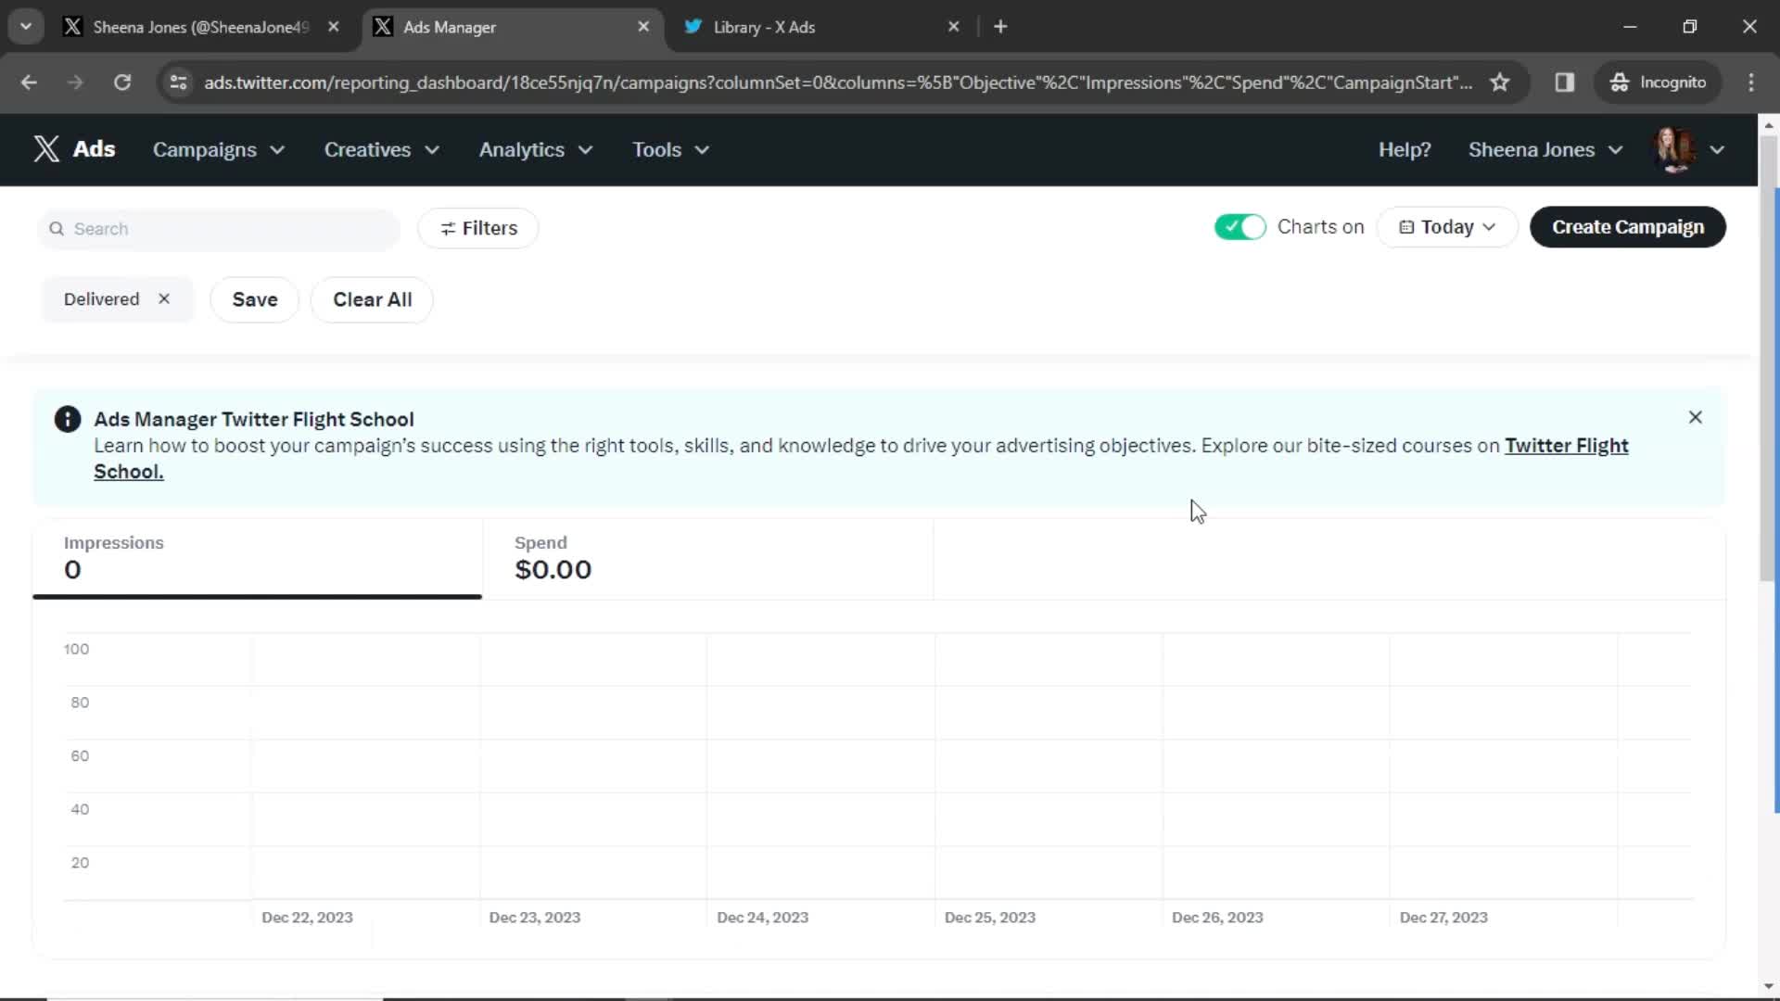This screenshot has height=1001, width=1780.
Task: Open the Twitter Flight School link
Action: tap(1566, 446)
